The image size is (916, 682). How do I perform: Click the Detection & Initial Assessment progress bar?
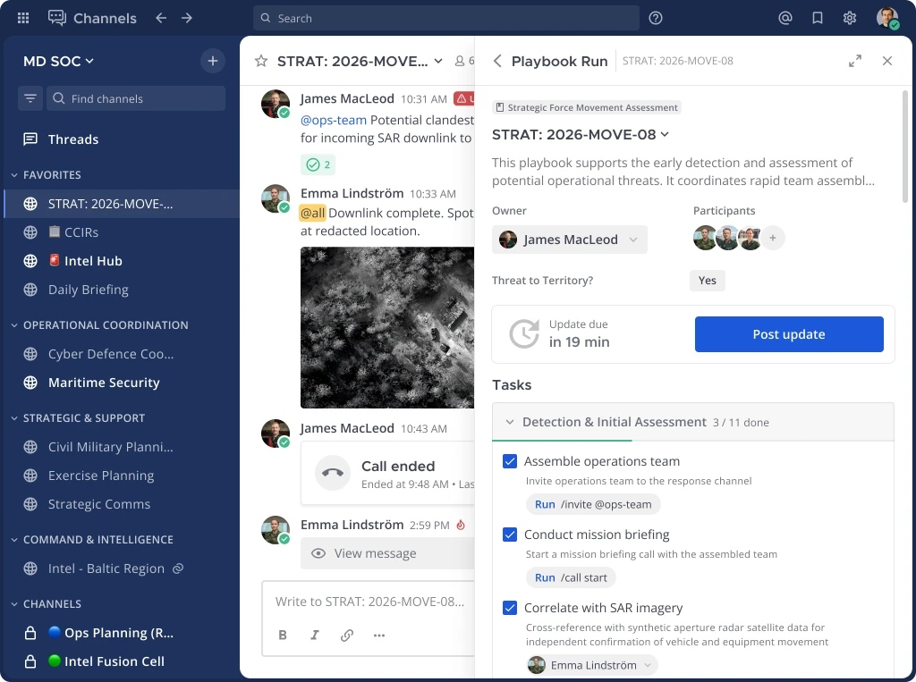(693, 441)
